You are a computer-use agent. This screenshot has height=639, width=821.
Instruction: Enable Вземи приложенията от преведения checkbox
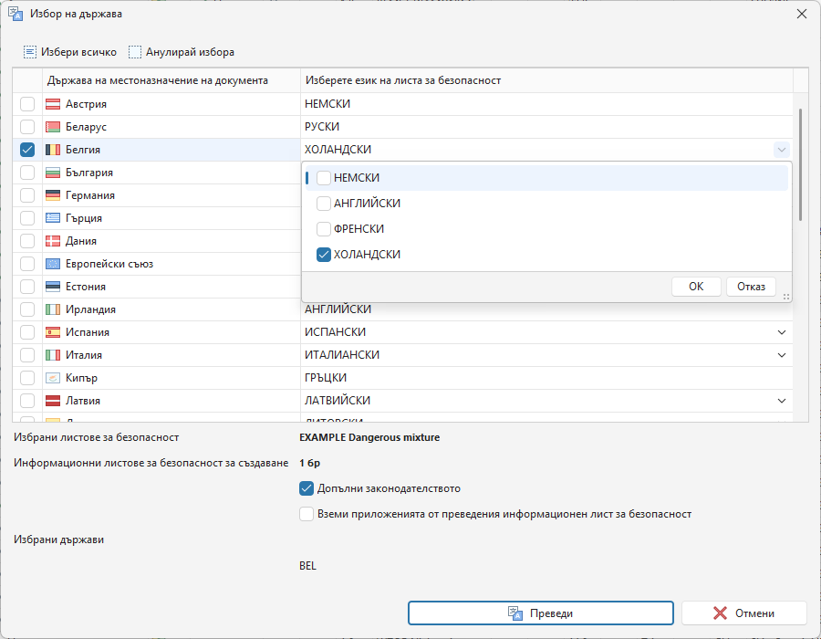click(307, 514)
